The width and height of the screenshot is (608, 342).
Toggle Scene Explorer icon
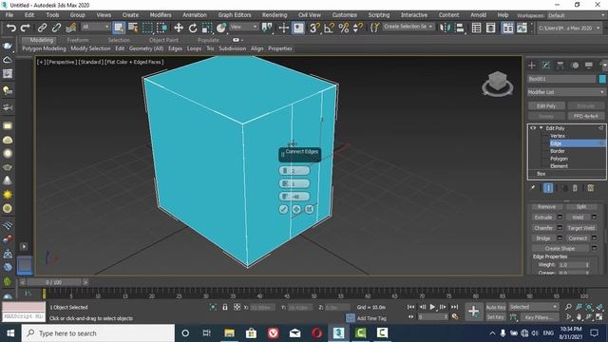(x=476, y=28)
